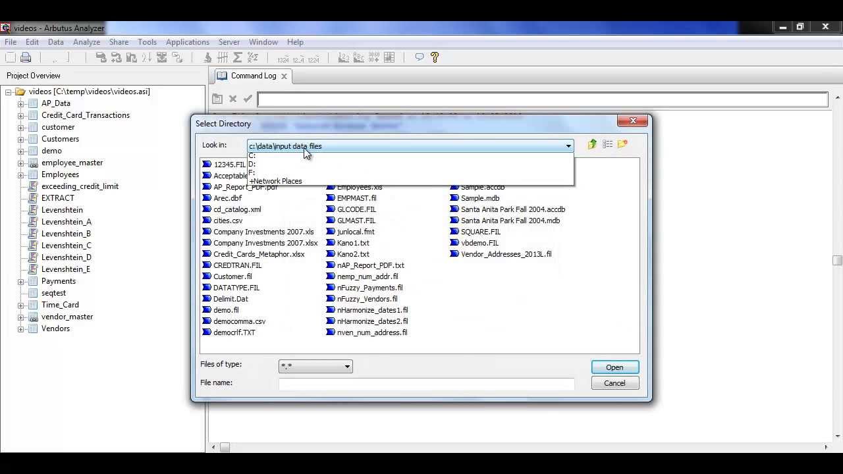The image size is (843, 474).
Task: Click the X cancel icon beside command line
Action: [x=232, y=99]
